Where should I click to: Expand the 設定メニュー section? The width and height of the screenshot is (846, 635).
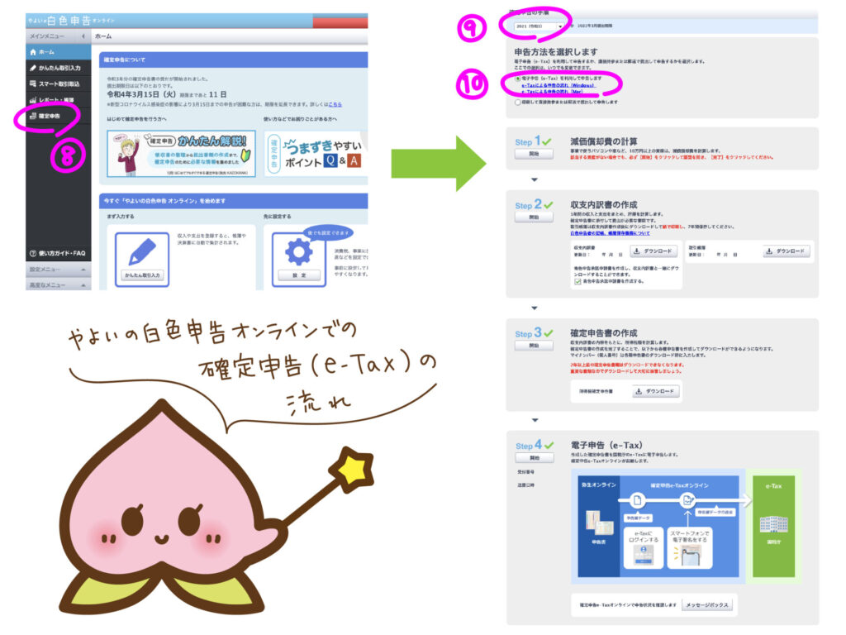pyautogui.click(x=58, y=269)
